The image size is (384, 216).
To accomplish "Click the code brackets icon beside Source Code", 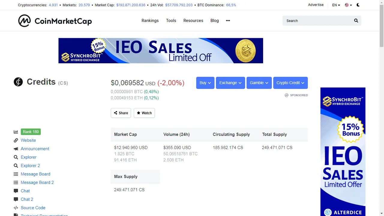I will pos(16,208).
